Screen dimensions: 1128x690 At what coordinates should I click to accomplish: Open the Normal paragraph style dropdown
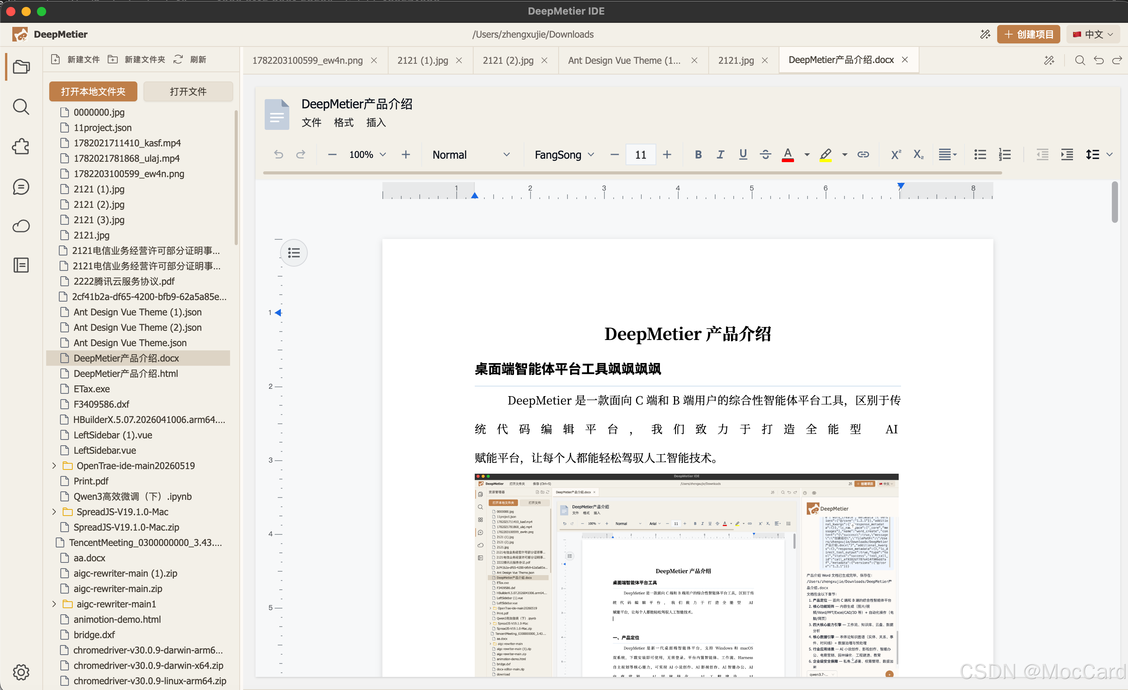pyautogui.click(x=471, y=154)
